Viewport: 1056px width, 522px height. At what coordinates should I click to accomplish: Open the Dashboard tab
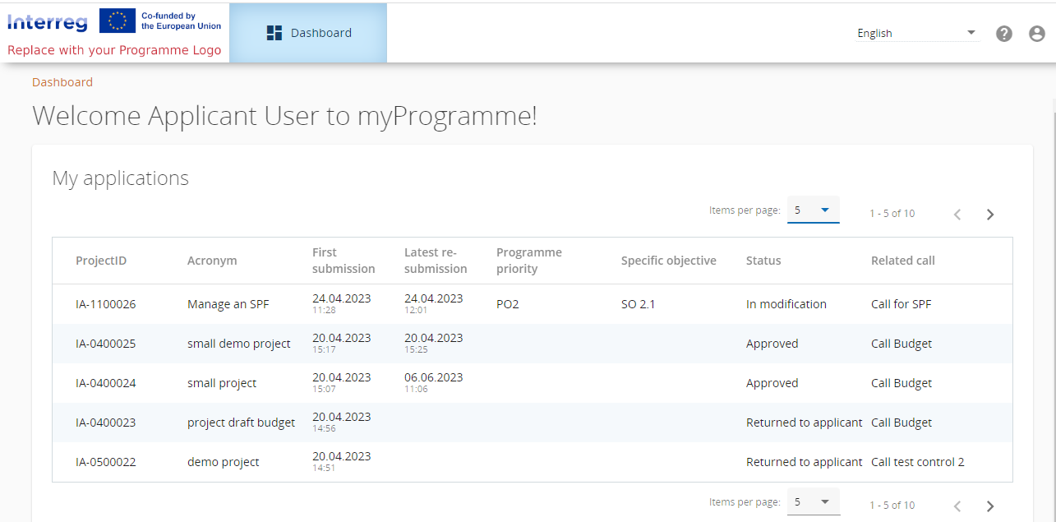coord(308,33)
